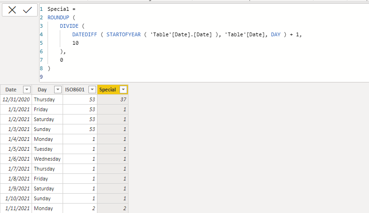Screen dimensions: 369x213
Task: Select the Date column header
Action: coord(11,90)
